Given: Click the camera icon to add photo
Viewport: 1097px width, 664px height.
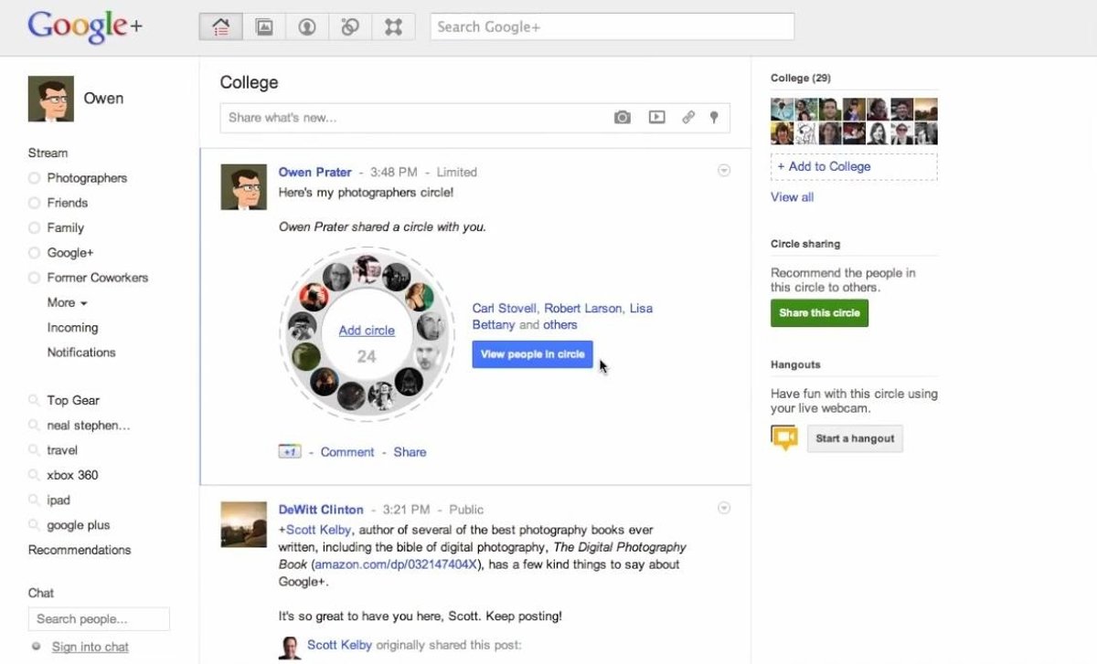Looking at the screenshot, I should pos(623,117).
